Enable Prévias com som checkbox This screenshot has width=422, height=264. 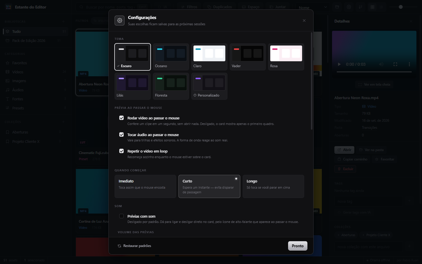[x=121, y=216]
